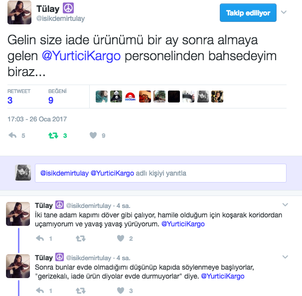Like the main tweet with heart icon
Viewport: 302px width, 296px height.
tap(93, 135)
